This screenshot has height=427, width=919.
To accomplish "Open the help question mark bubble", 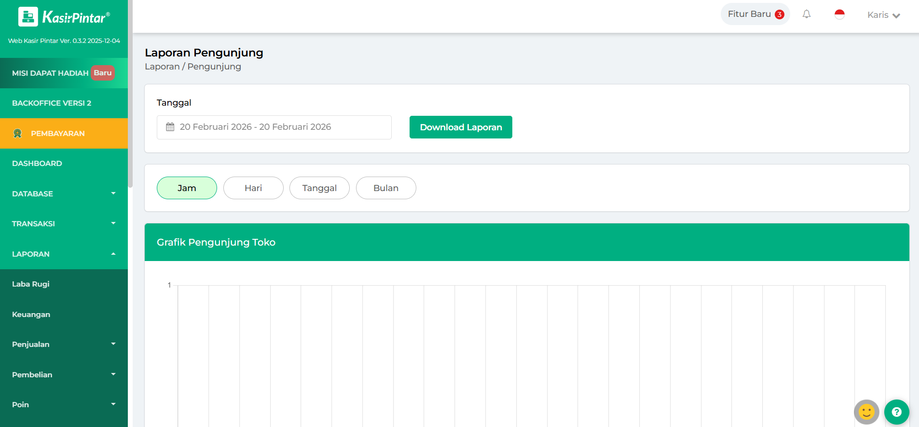I will (896, 412).
